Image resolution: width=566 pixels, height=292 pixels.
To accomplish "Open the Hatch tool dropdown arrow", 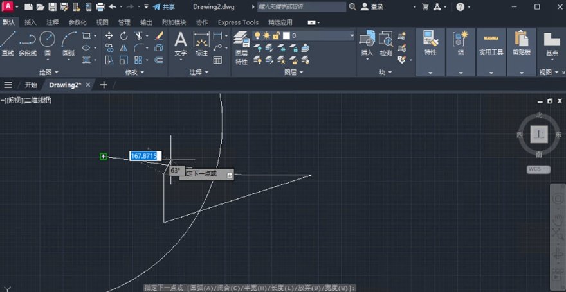I will point(95,60).
